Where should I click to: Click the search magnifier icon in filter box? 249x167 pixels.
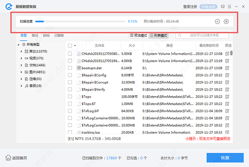coord(180,35)
